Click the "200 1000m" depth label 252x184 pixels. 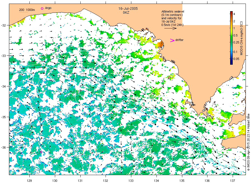[27, 10]
